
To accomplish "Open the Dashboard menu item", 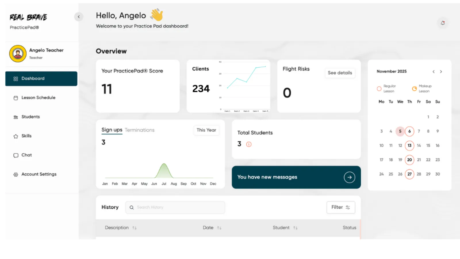I will 41,79.
